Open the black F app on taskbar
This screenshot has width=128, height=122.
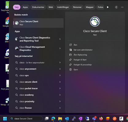121,119
